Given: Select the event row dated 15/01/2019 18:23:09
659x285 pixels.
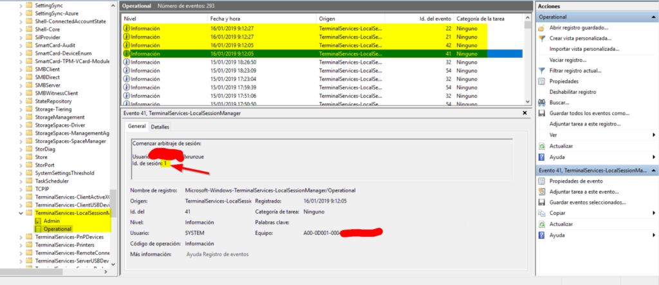Looking at the screenshot, I should (322, 71).
